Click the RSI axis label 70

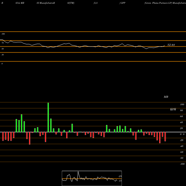(3, 43)
